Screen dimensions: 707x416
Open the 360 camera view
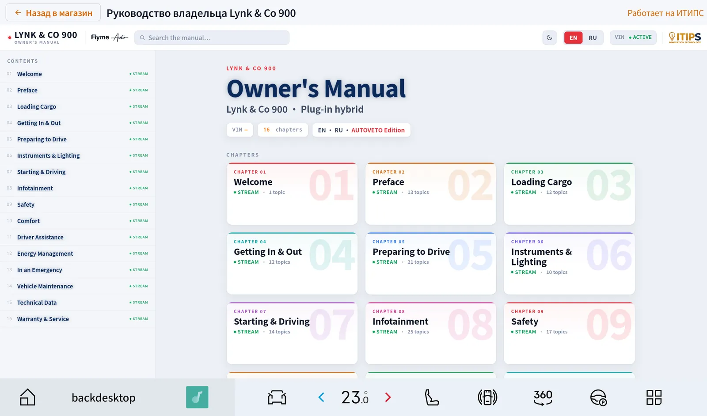[x=543, y=397]
